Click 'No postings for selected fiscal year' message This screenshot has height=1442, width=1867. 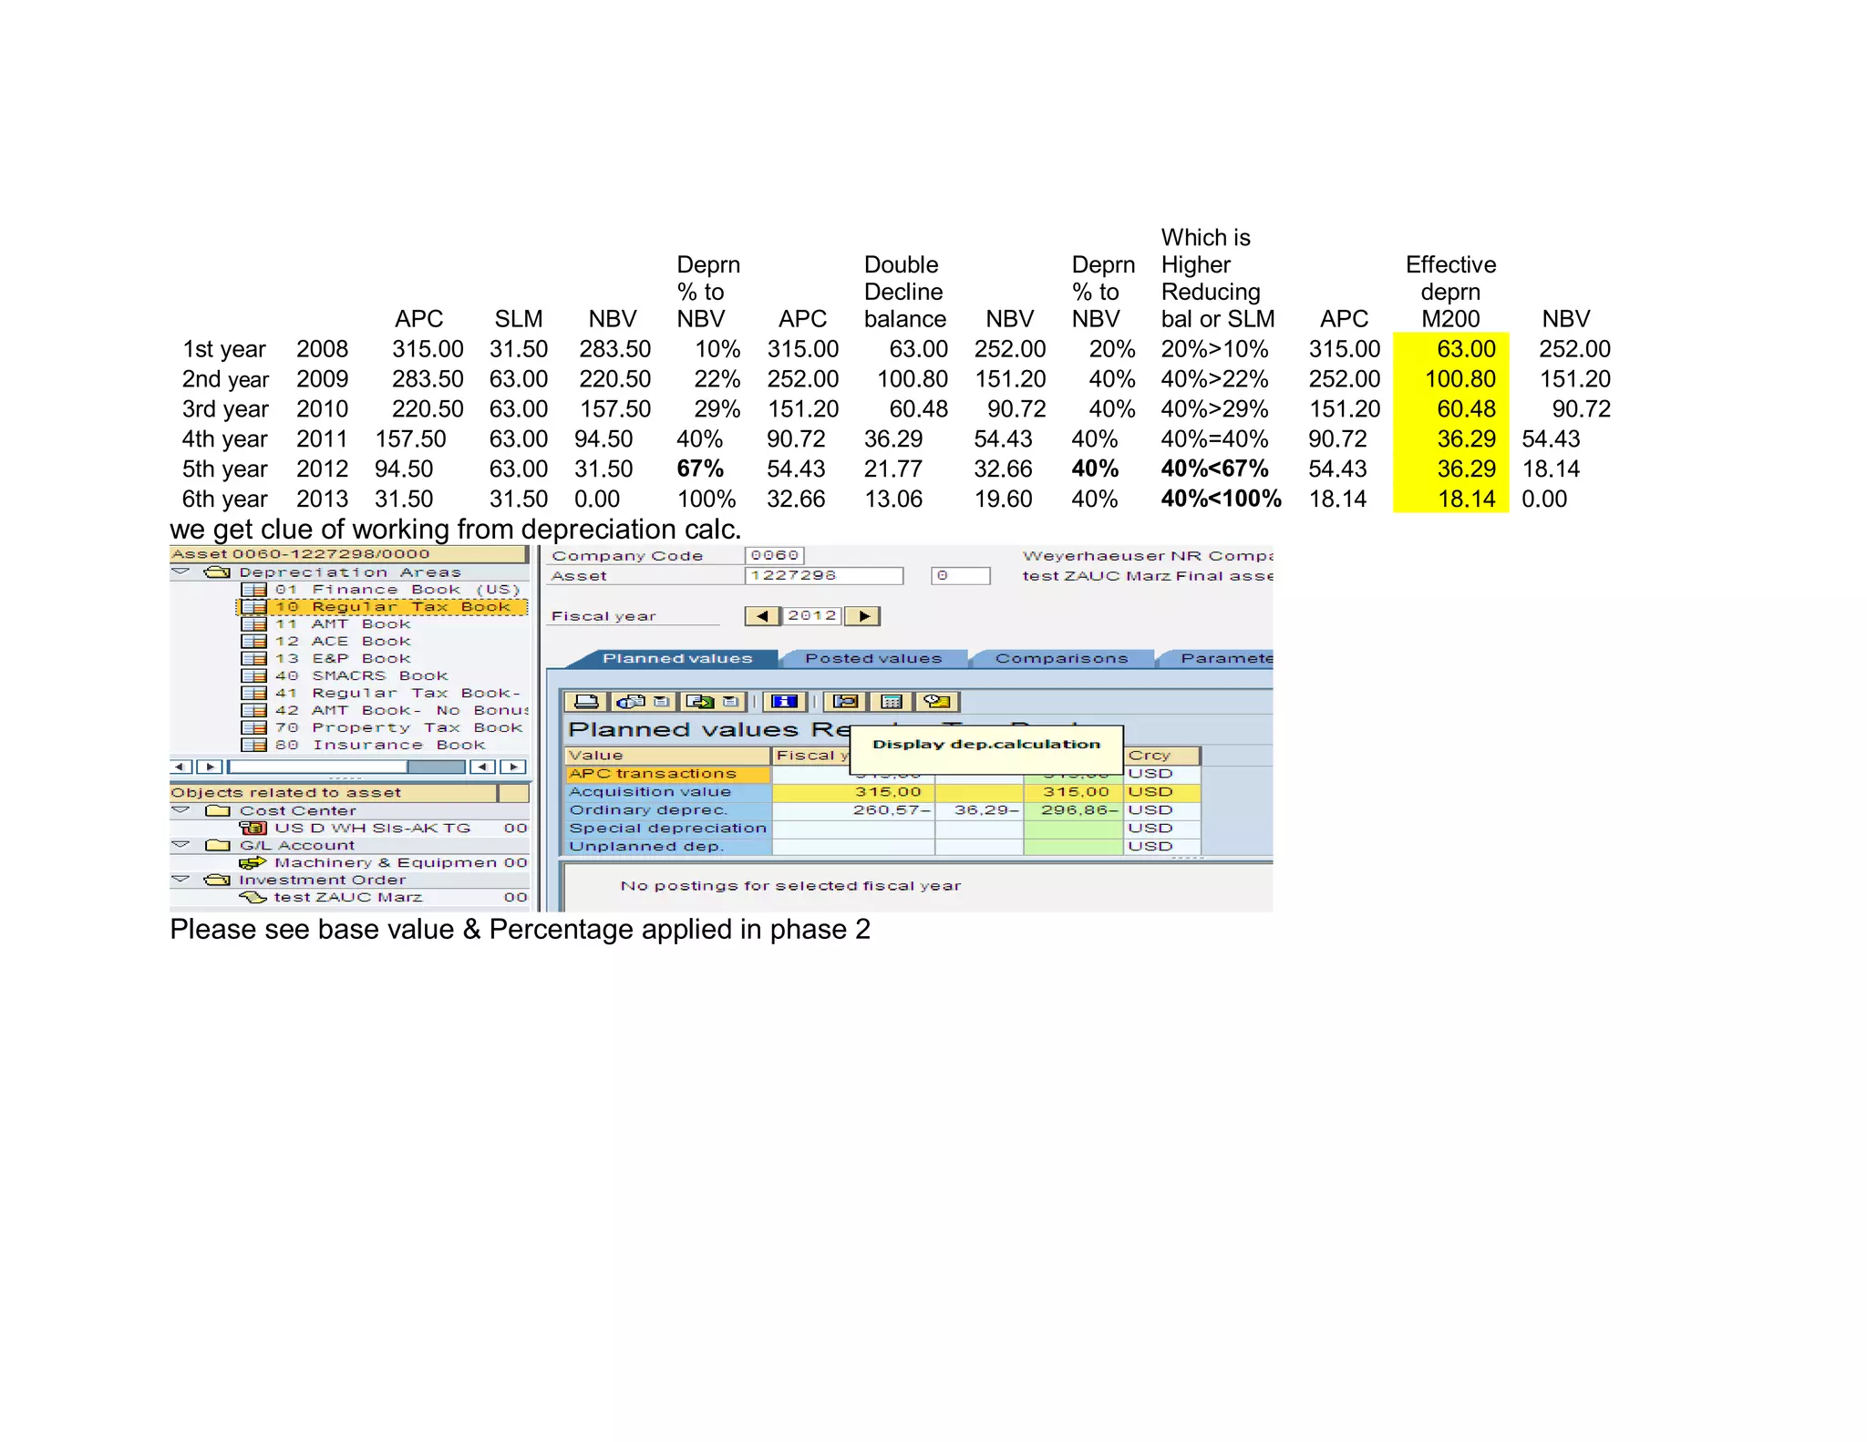790,885
